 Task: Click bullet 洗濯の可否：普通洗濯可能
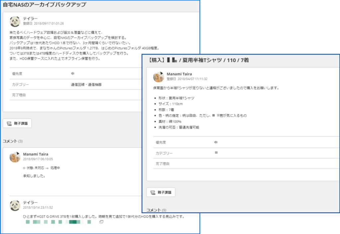179,127
